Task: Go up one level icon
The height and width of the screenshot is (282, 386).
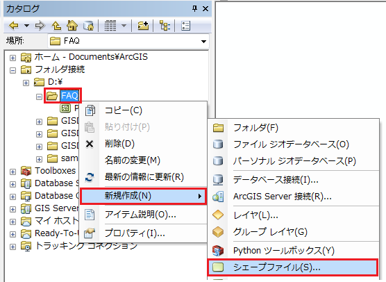Action: [57, 26]
